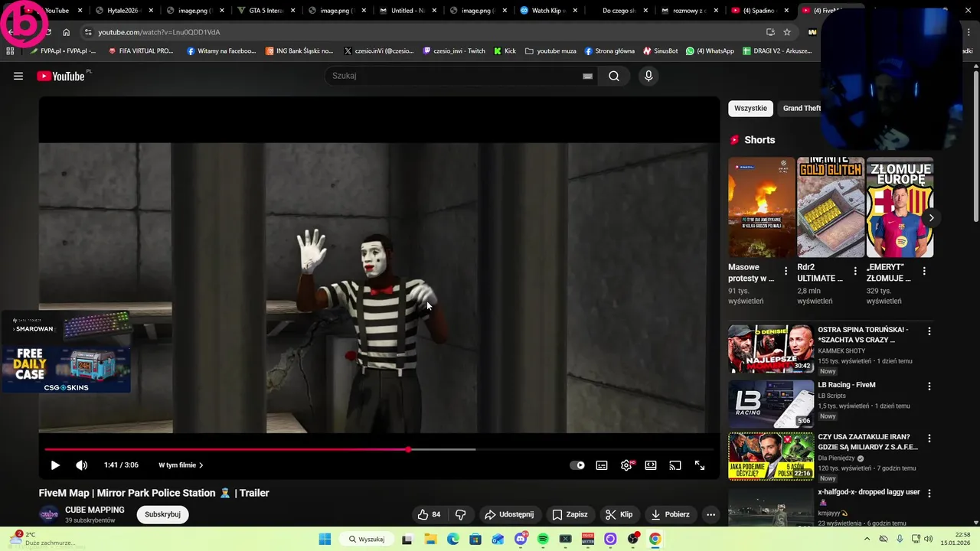This screenshot has height=551, width=980.
Task: Start voice search with the microphone
Action: pos(648,76)
